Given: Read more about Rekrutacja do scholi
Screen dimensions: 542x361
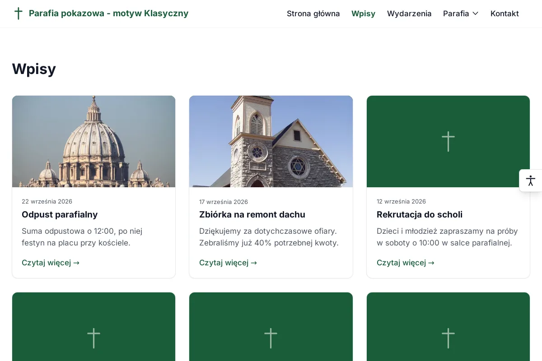Looking at the screenshot, I should click(x=406, y=263).
